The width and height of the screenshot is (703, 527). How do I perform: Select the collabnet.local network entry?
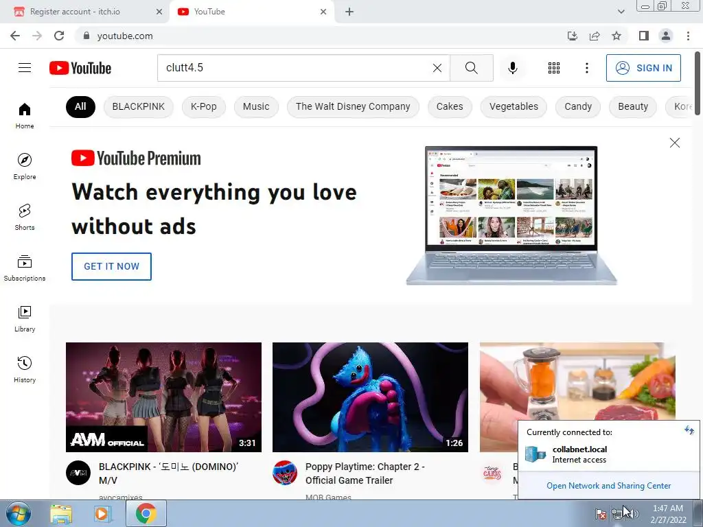click(x=608, y=454)
